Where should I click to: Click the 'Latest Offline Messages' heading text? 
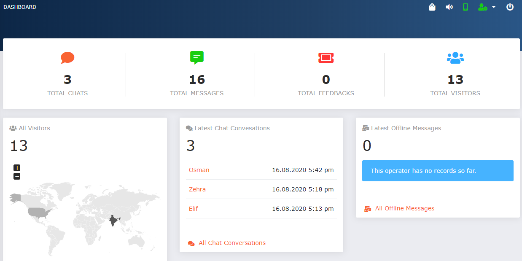406,128
